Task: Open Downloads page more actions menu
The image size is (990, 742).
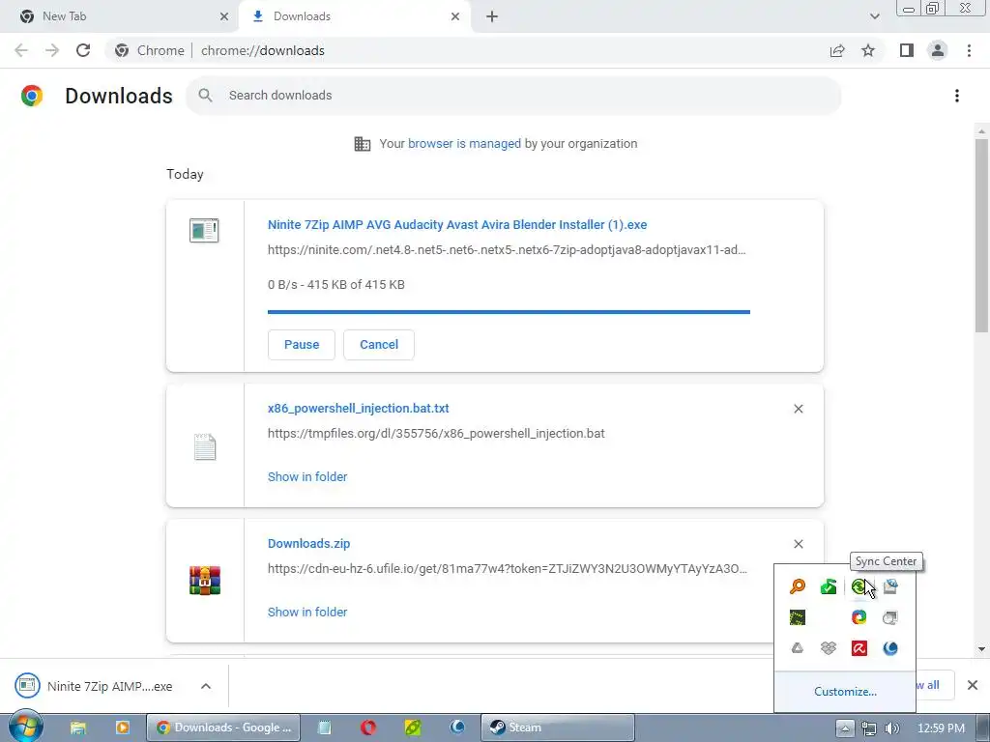Action: [957, 96]
